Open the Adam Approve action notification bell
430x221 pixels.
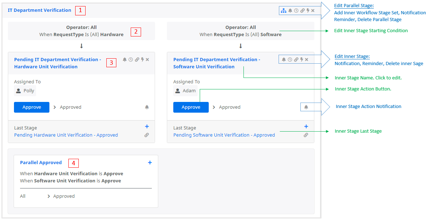[306, 107]
